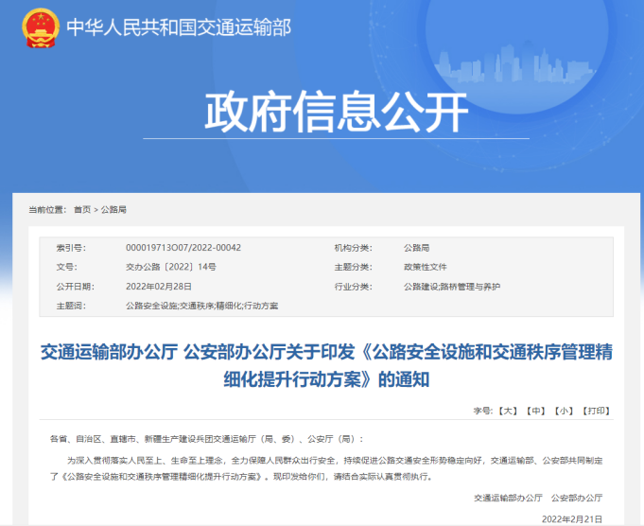The width and height of the screenshot is (644, 526).
Task: Click the signing date 2022年2月21日
Action: pyautogui.click(x=570, y=517)
